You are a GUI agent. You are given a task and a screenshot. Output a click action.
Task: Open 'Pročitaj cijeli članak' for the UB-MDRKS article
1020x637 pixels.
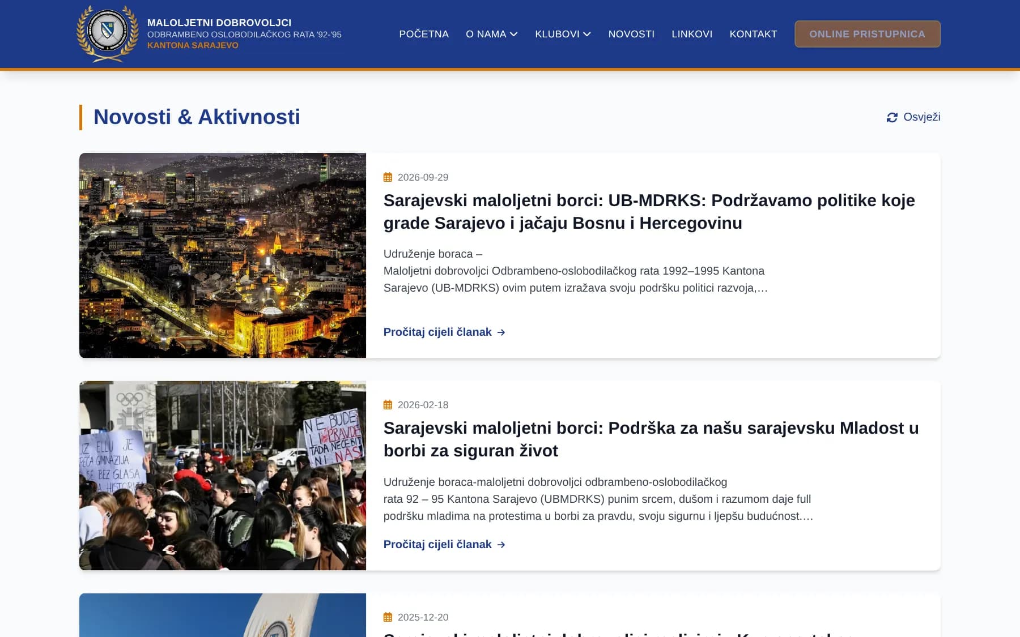(x=444, y=332)
